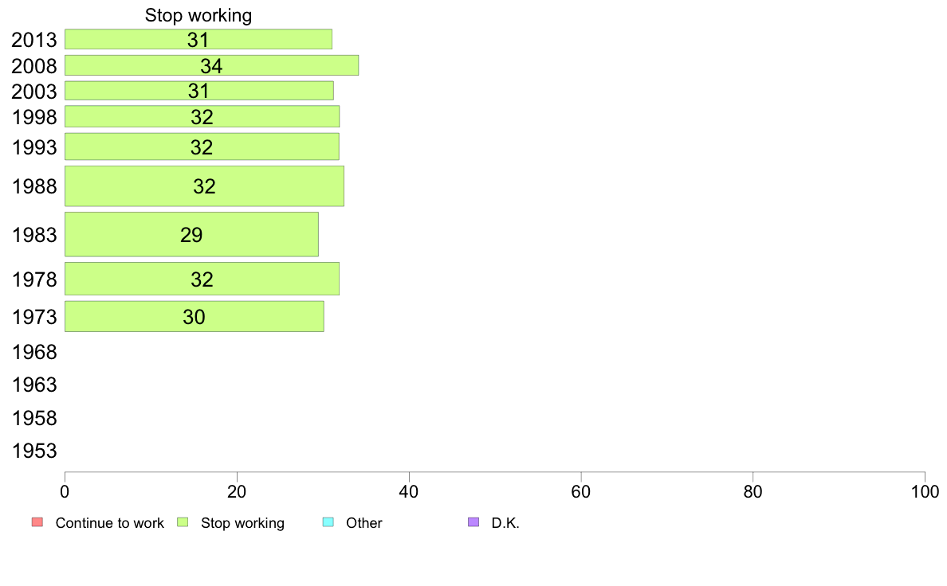Select the 2008 bar showing 34
Viewport: 947px width, 586px height.
click(x=212, y=65)
